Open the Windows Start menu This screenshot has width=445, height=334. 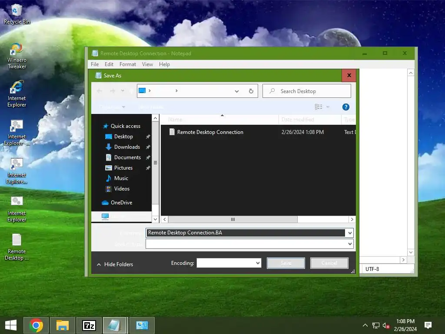coord(11,325)
